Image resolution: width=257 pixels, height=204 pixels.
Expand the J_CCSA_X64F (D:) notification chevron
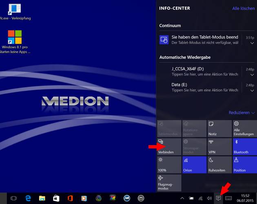[x=252, y=75]
